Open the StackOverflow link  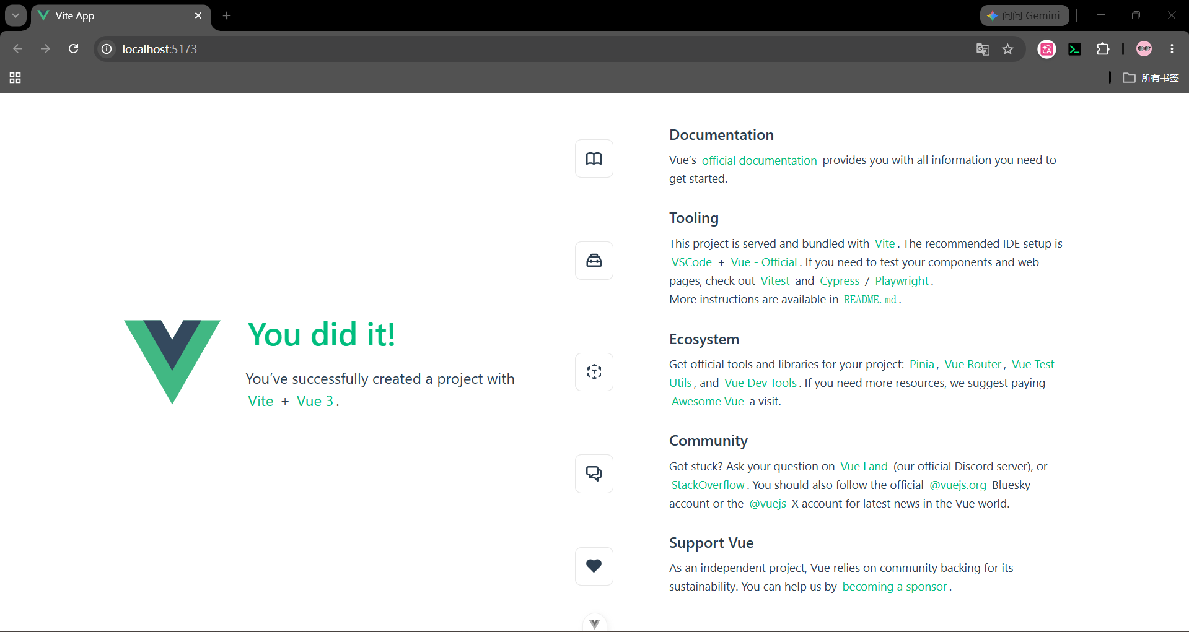tap(708, 485)
